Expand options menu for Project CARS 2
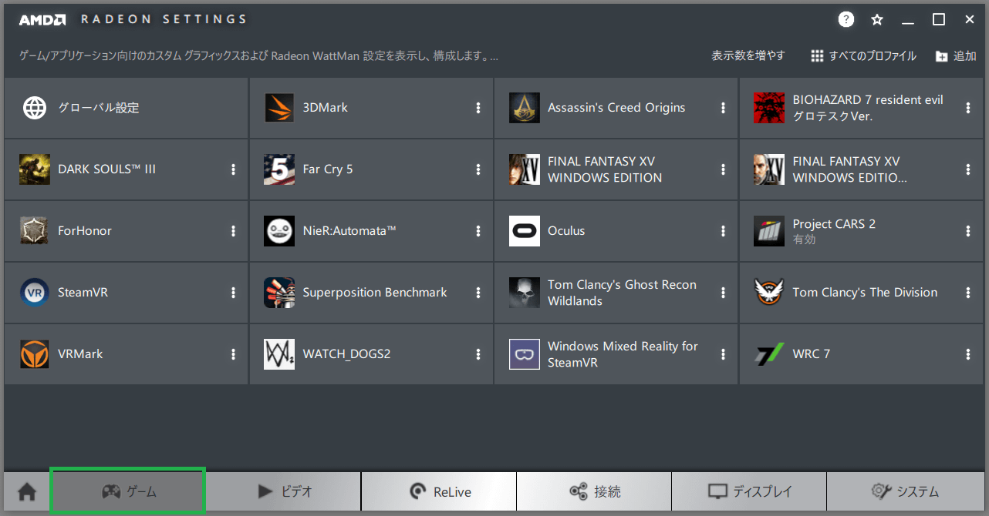The height and width of the screenshot is (516, 989). (x=968, y=231)
